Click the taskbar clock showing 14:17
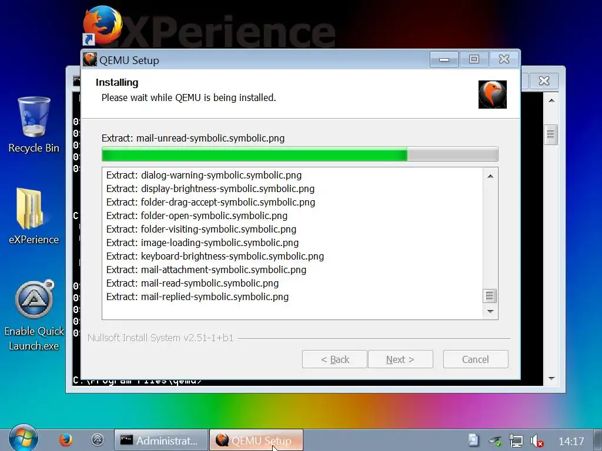Viewport: 602px width, 451px height. [571, 441]
